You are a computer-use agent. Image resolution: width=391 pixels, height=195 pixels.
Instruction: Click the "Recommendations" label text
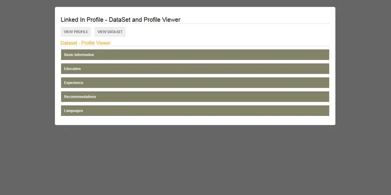point(80,97)
